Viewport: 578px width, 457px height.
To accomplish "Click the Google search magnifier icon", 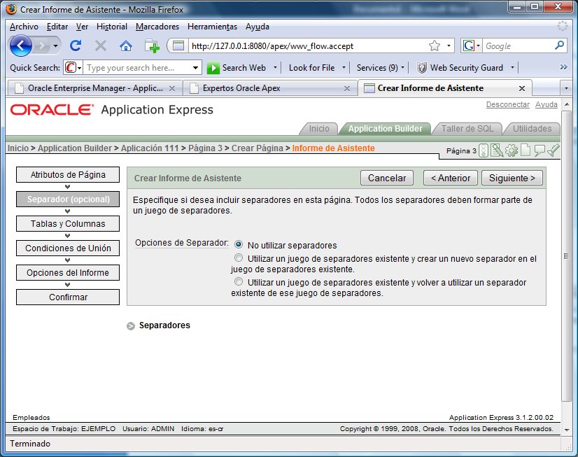I will (x=559, y=45).
